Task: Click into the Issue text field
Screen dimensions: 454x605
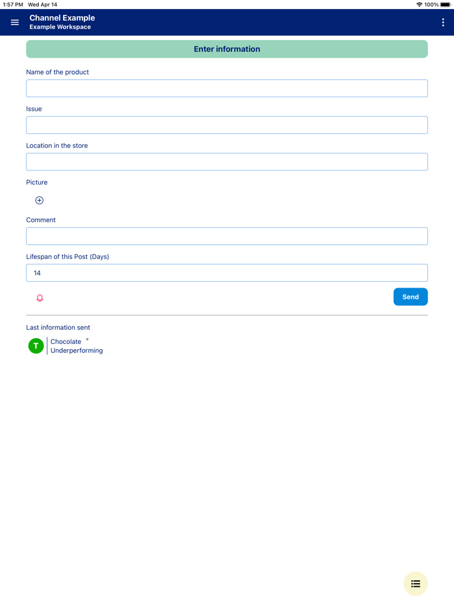Action: 227,125
